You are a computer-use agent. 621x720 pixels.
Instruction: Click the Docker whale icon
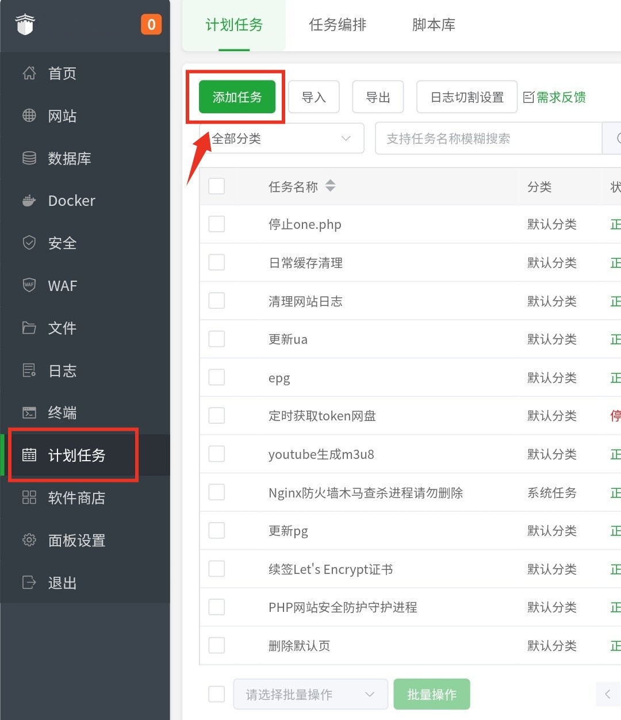[29, 201]
